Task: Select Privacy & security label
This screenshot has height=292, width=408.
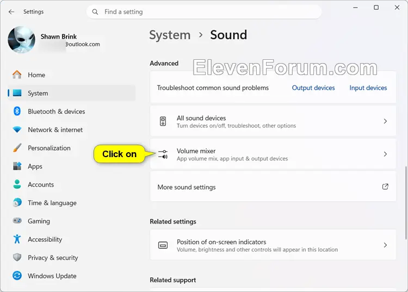Action: coord(53,257)
